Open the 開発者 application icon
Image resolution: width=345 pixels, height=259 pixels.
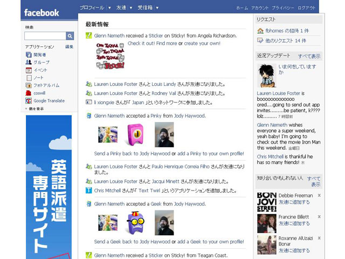coord(29,54)
